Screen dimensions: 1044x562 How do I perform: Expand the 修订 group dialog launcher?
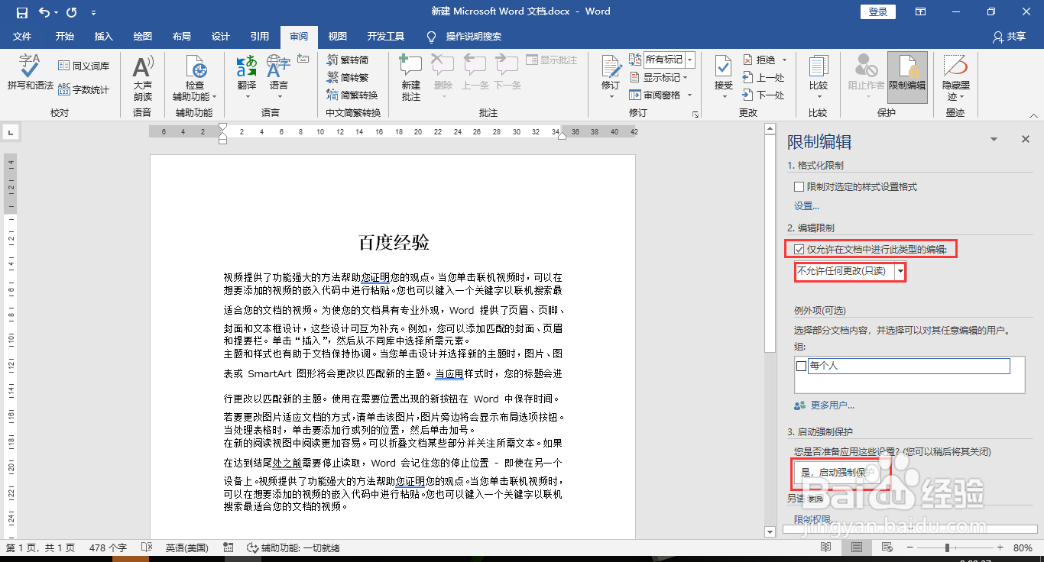(695, 114)
